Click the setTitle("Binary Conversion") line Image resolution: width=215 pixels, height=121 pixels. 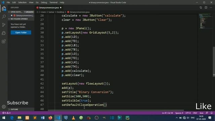87,92
